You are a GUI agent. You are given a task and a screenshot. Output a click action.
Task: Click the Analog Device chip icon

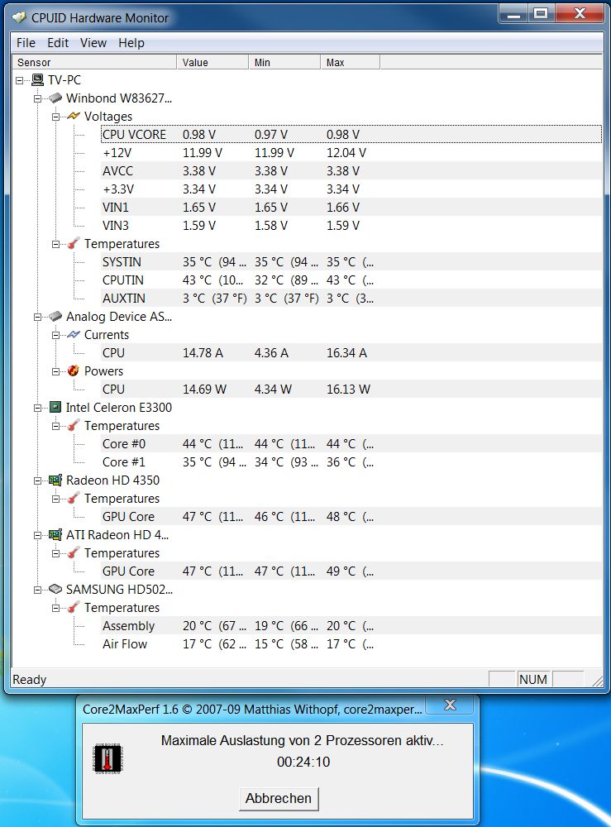click(x=55, y=317)
